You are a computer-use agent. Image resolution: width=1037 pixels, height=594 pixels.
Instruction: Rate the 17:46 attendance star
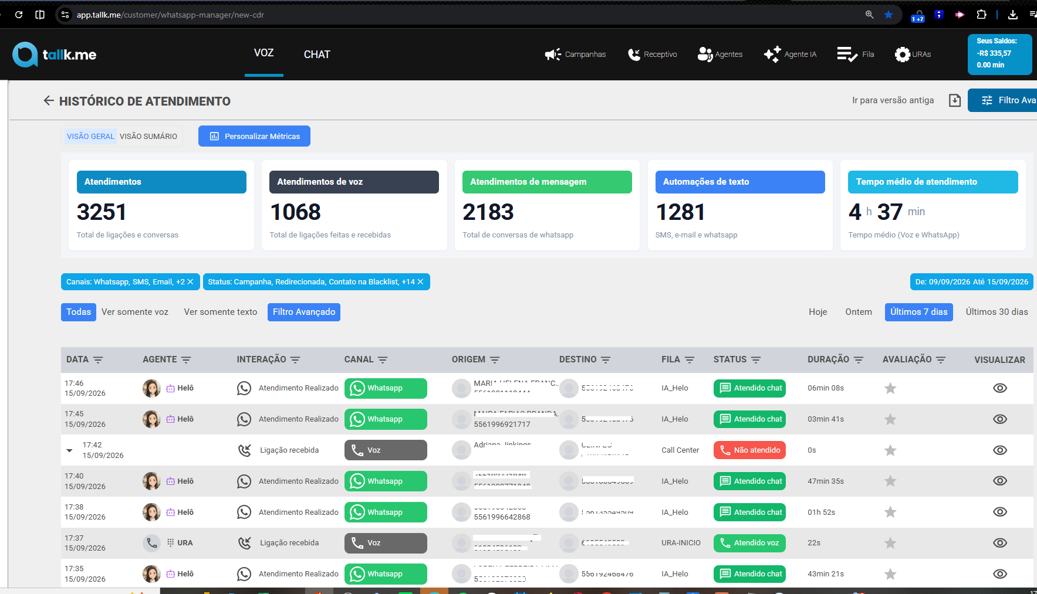(x=890, y=388)
